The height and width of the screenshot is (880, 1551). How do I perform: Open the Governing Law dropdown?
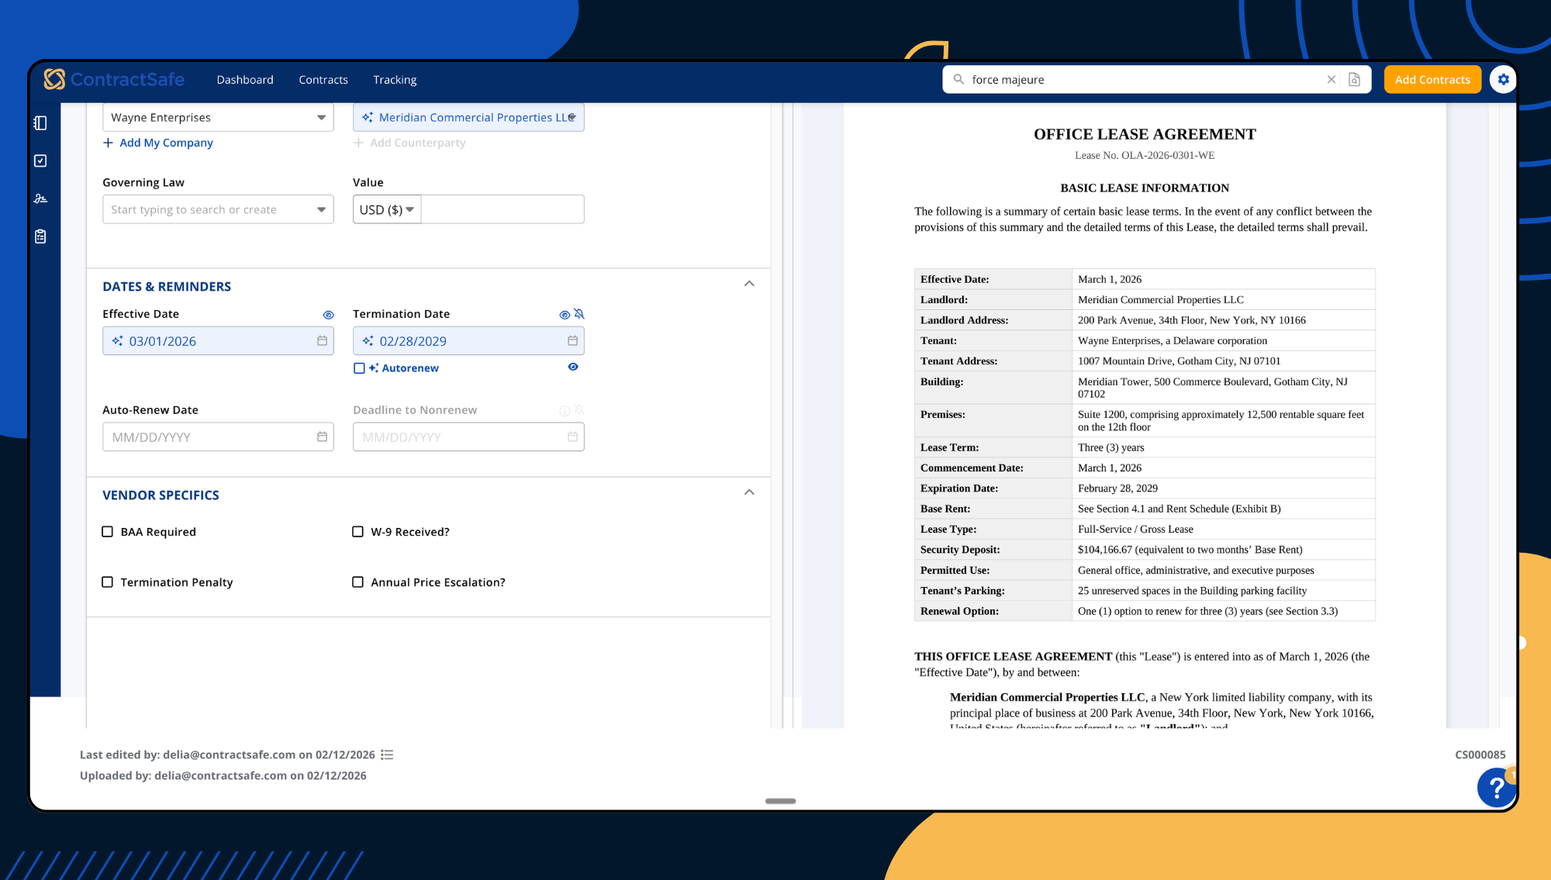pyautogui.click(x=321, y=210)
